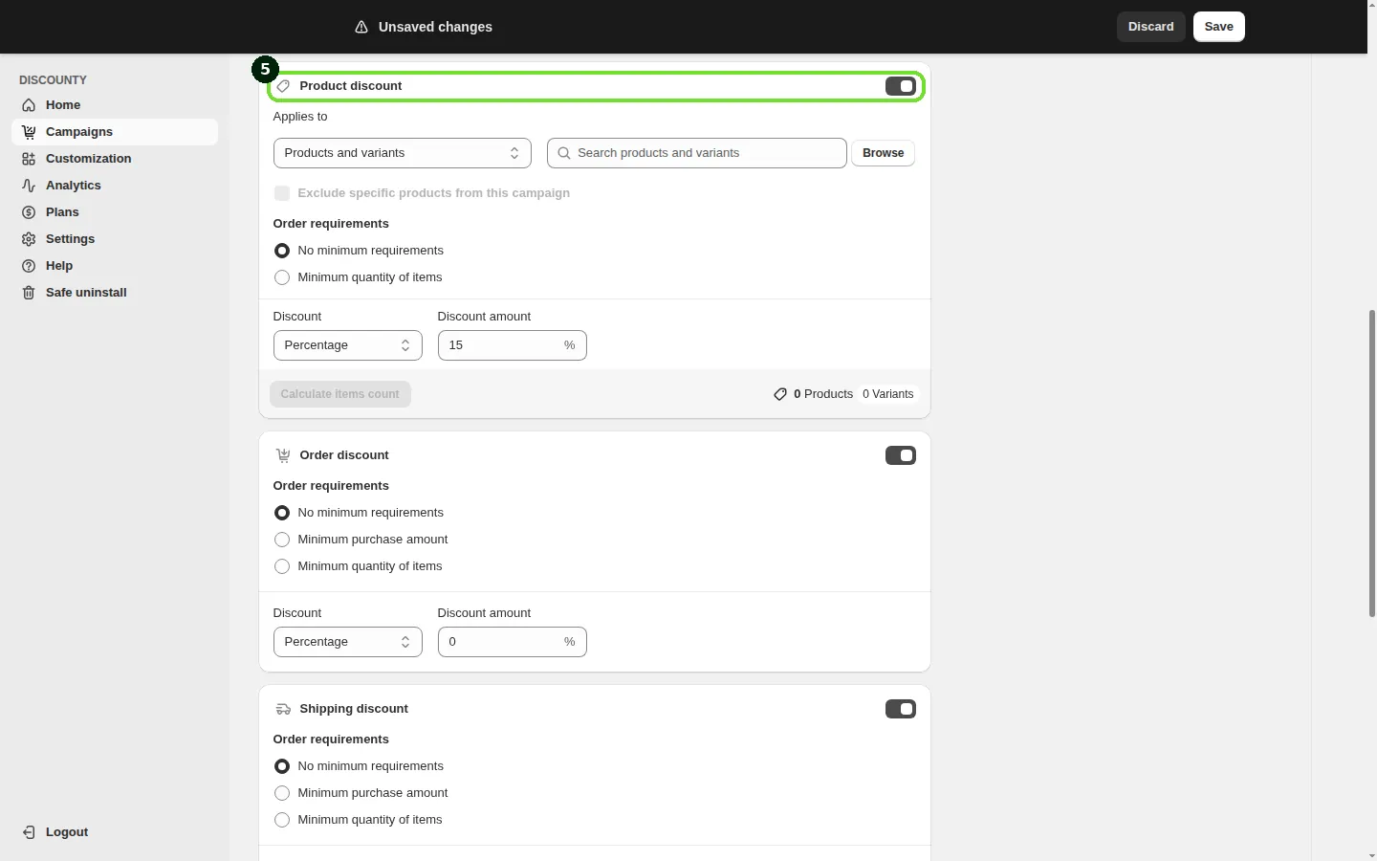
Task: Open Analytics in the sidebar
Action: [x=115, y=186]
